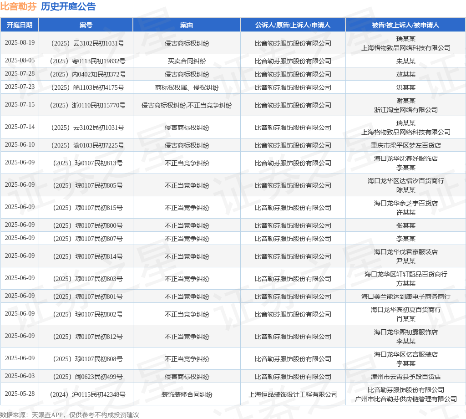Click the 买卖合同纠纷 case reason
This screenshot has width=466, height=419.
click(187, 61)
